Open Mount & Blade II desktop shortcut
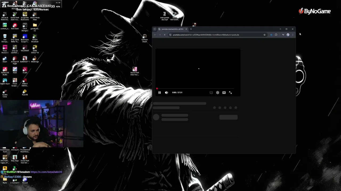Viewport: 341px width, 191px height. click(5, 16)
